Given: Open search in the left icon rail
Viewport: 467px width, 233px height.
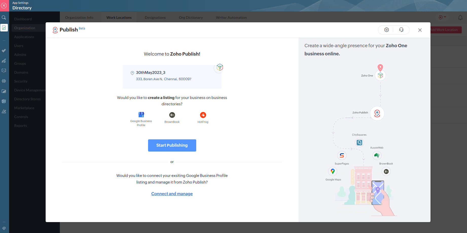Looking at the screenshot, I should (4, 18).
